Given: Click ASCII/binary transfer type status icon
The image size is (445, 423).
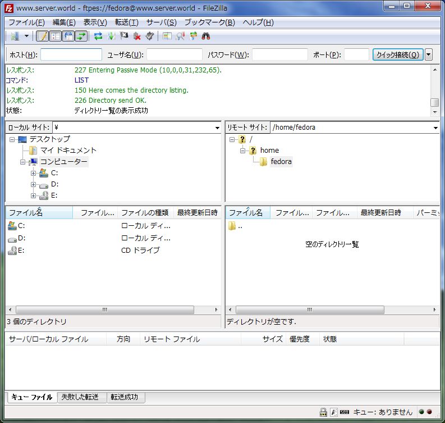Looking at the screenshot, I should (x=334, y=412).
